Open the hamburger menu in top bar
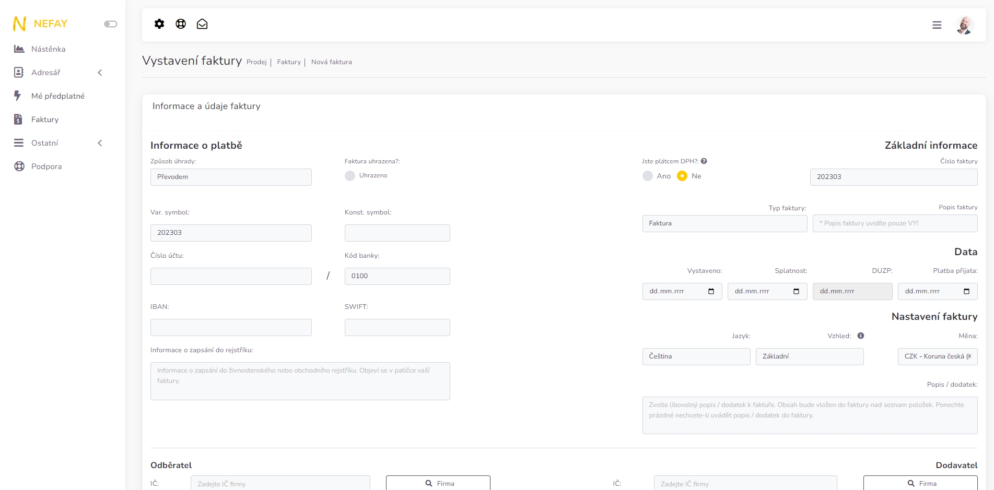 [937, 25]
